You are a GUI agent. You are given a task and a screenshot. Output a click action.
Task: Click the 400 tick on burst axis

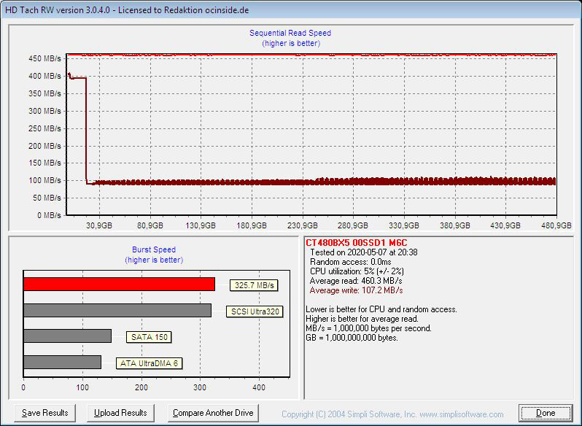point(259,387)
